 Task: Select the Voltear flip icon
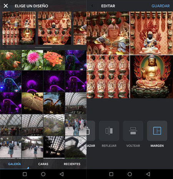point(133,131)
